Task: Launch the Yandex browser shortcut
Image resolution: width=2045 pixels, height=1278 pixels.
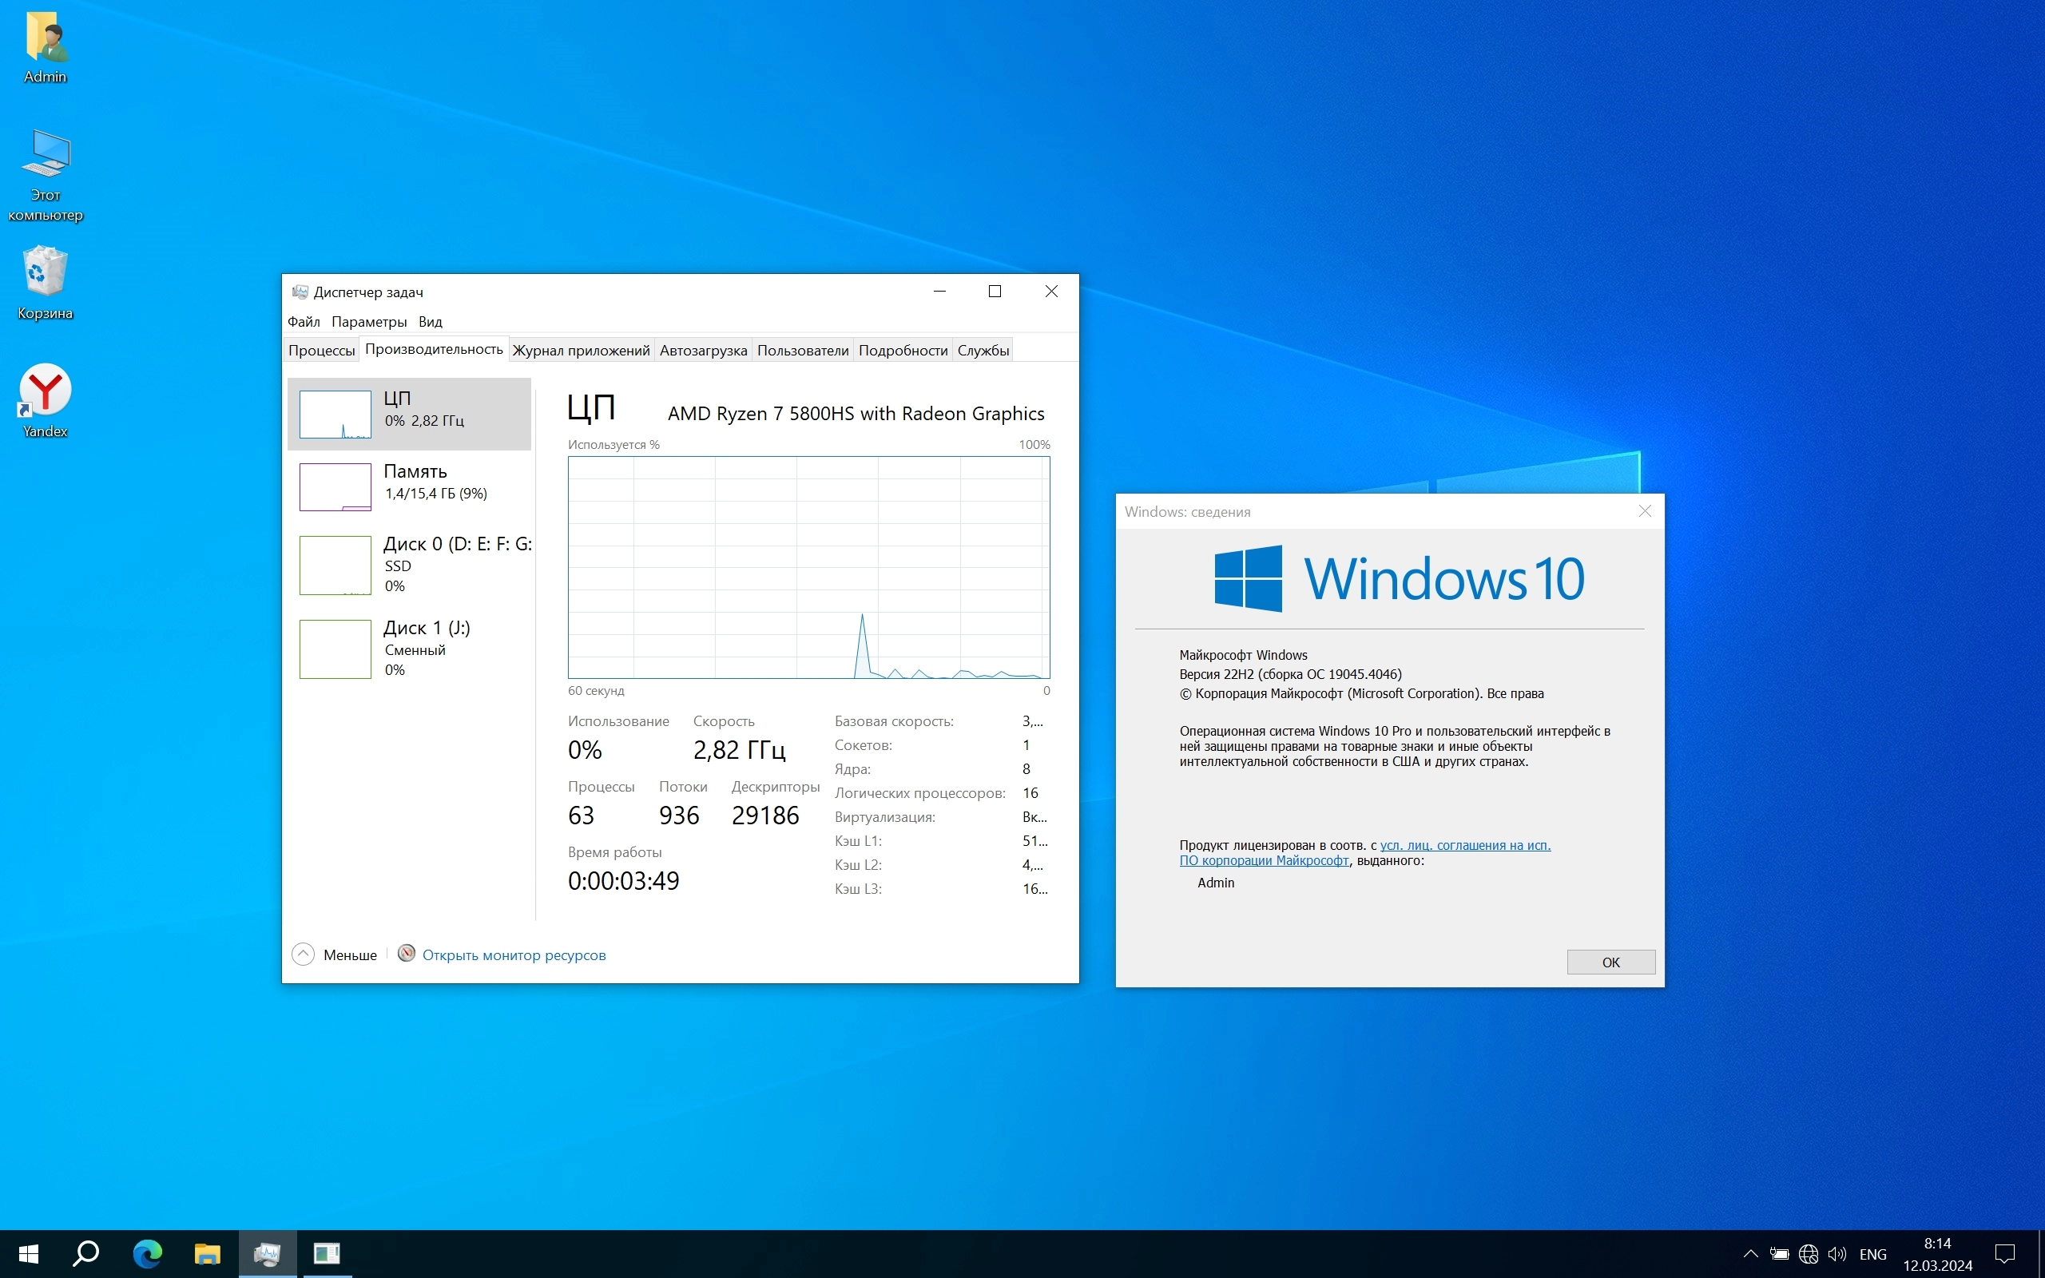Action: tap(46, 399)
